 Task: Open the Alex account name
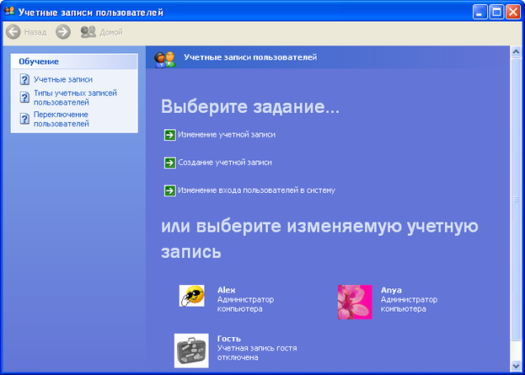pos(227,290)
